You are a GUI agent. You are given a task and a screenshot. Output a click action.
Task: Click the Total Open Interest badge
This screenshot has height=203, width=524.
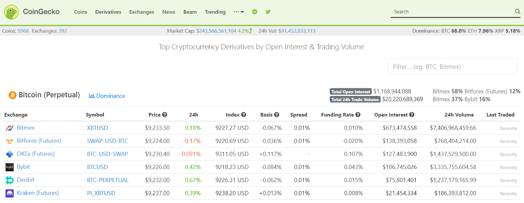coord(350,92)
